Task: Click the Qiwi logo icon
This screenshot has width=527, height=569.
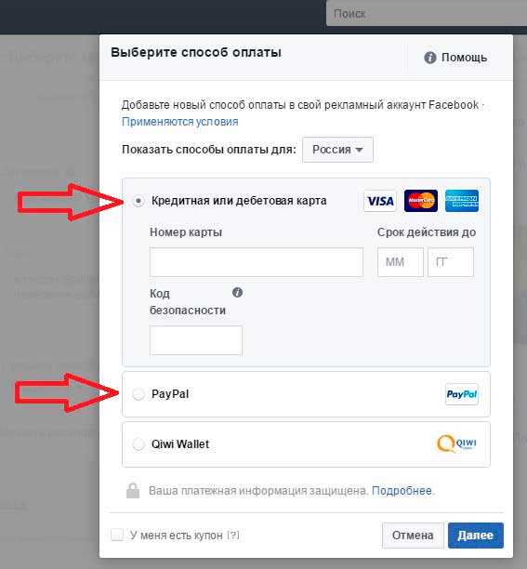Action: 457,443
